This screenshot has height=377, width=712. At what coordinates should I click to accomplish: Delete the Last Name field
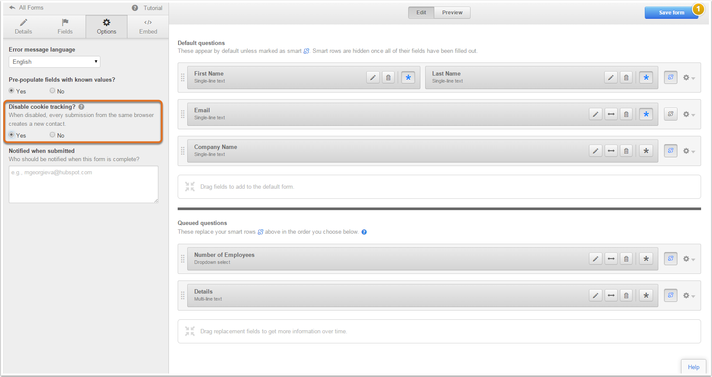click(x=626, y=78)
